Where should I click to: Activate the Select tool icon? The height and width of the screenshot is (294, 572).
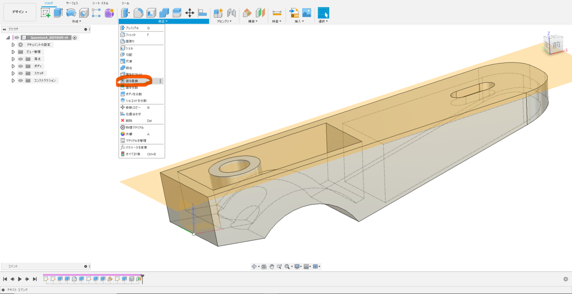323,13
